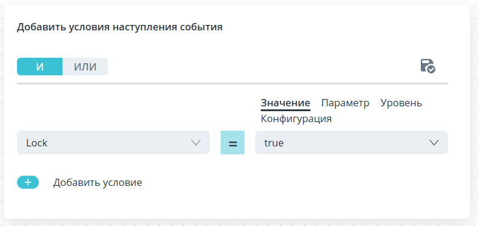Image resolution: width=479 pixels, height=226 pixels.
Task: Expand the true value dropdown
Action: tap(352, 142)
